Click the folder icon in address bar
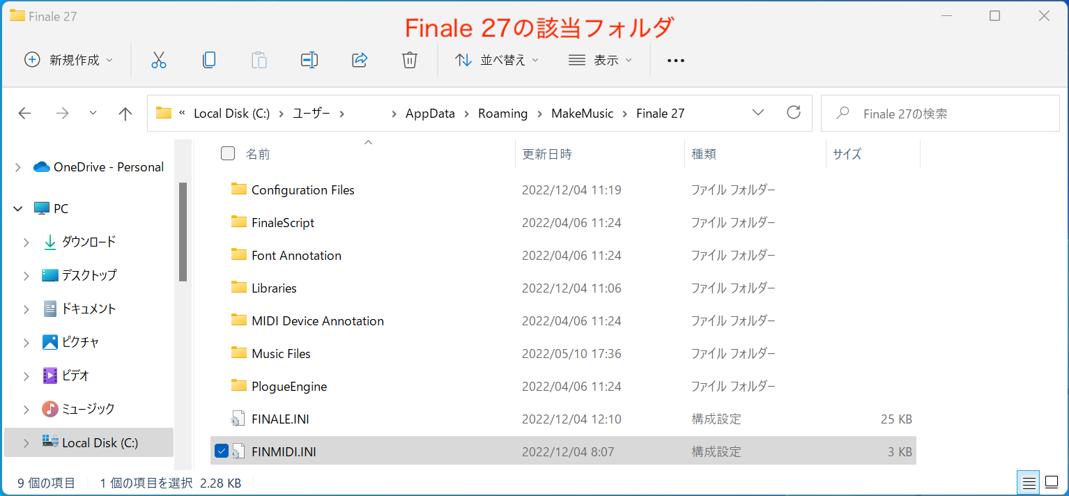Screen dimensions: 1069x496 point(164,113)
